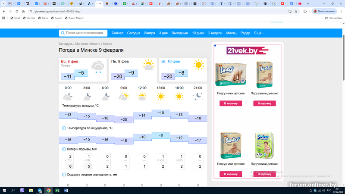Click the site info icon in address bar
Screen dimensions: 345x194
31,11
